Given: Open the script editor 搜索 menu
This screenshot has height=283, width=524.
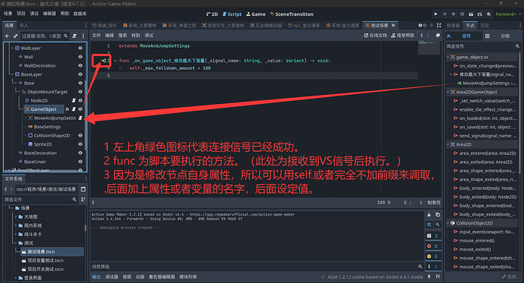Looking at the screenshot, I should [122, 36].
